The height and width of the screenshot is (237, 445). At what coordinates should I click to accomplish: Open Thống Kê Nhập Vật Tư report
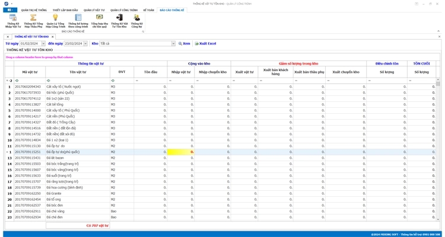13,21
